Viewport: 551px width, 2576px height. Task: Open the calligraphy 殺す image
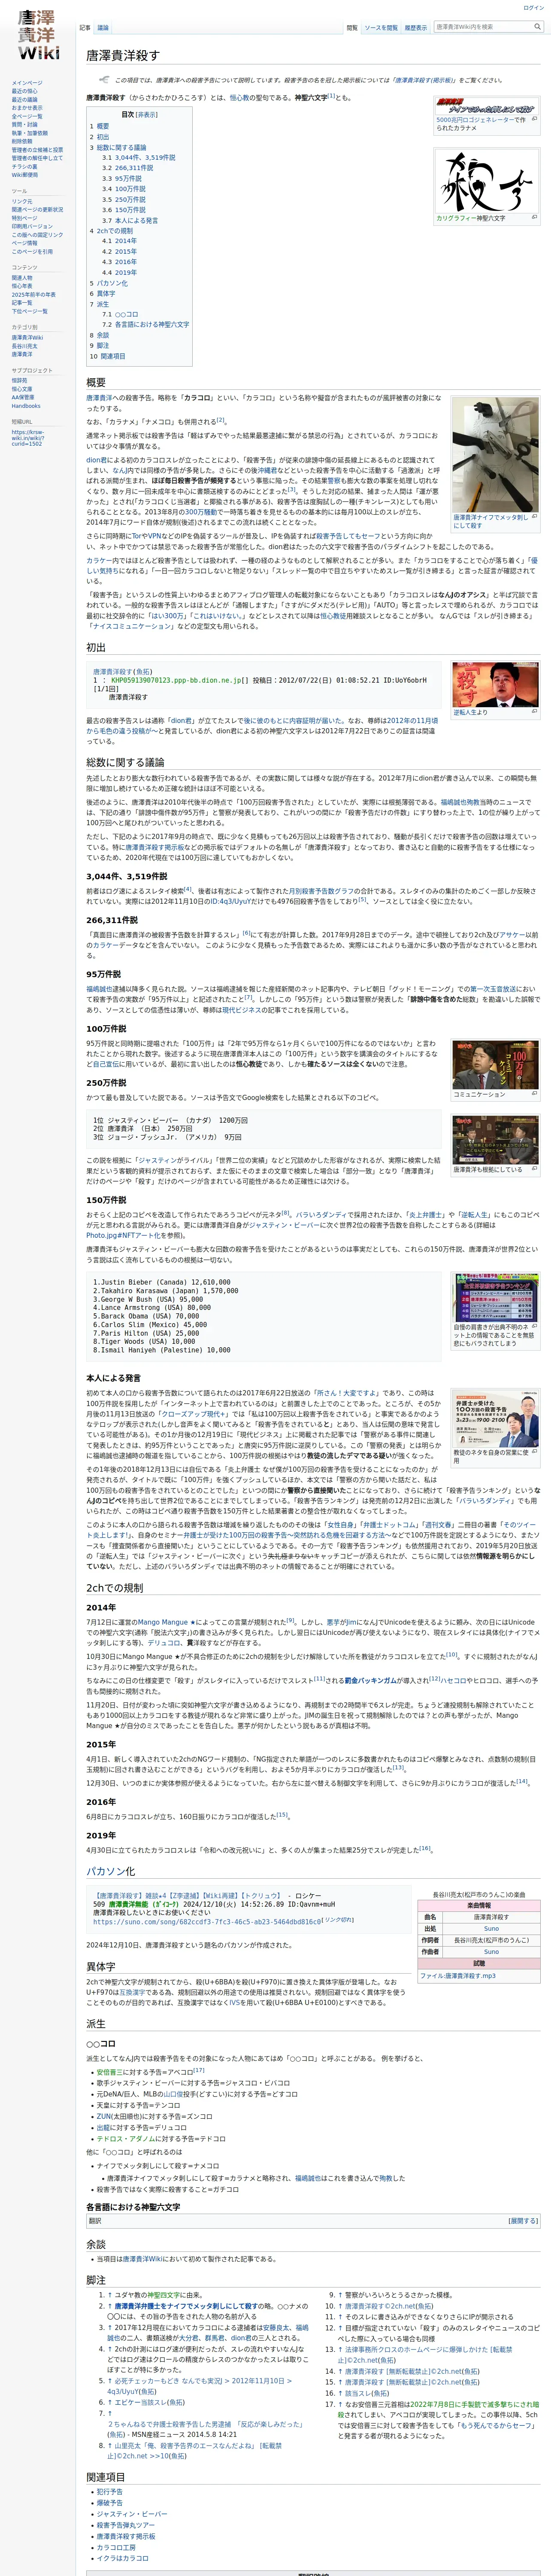(488, 181)
